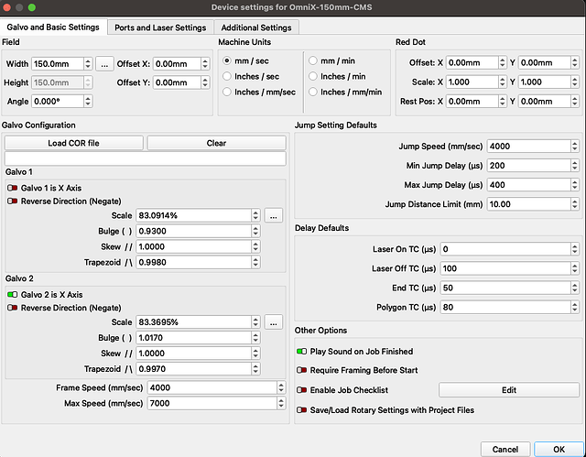The image size is (586, 457).
Task: Adjust Laser Off TC stepper
Action: (x=575, y=268)
